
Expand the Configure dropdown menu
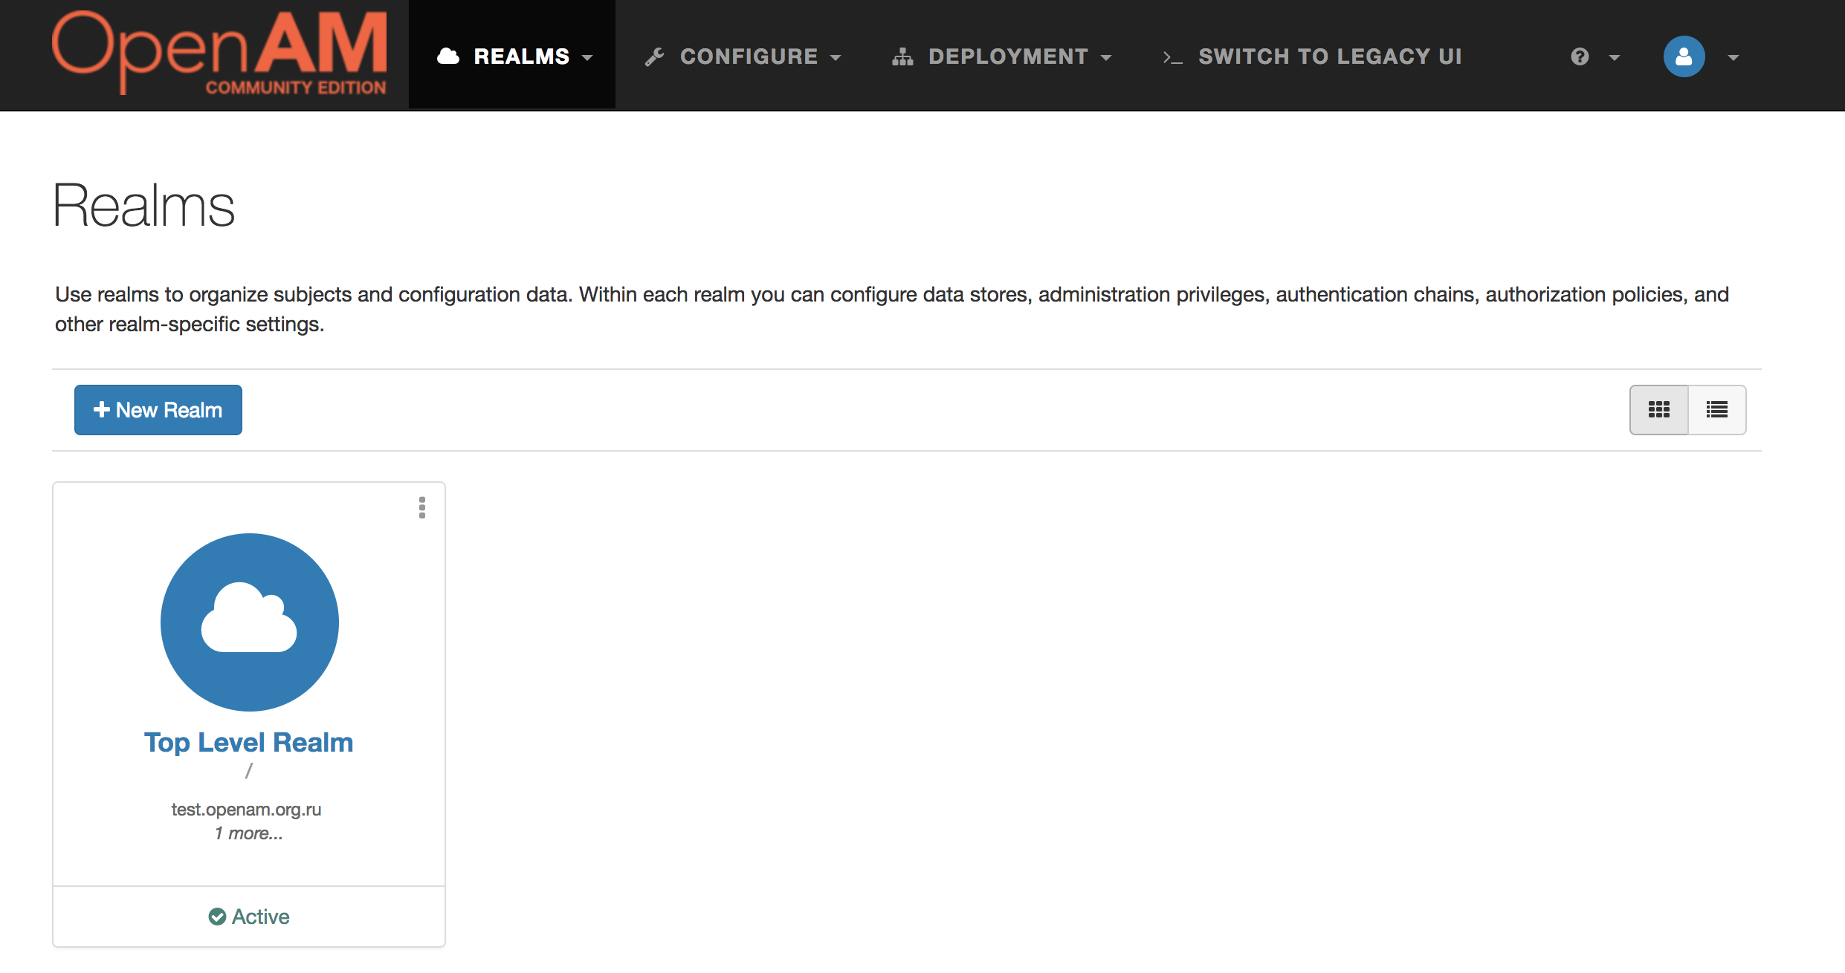coord(744,55)
